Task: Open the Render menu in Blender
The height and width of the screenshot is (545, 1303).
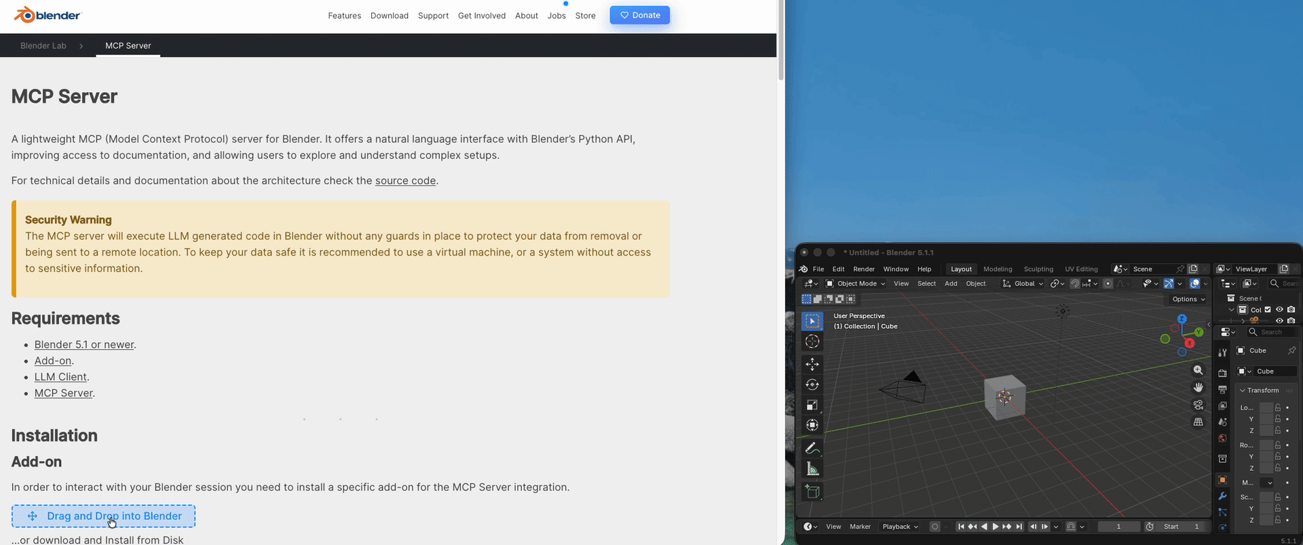Action: click(x=863, y=269)
